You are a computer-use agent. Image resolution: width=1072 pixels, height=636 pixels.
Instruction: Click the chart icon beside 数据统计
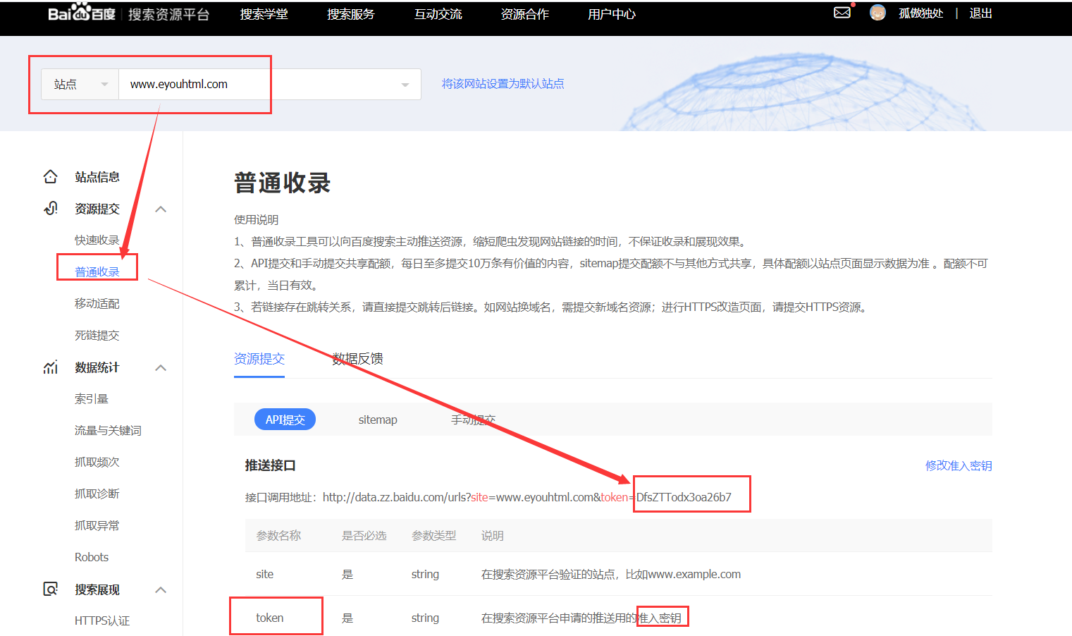pos(50,367)
